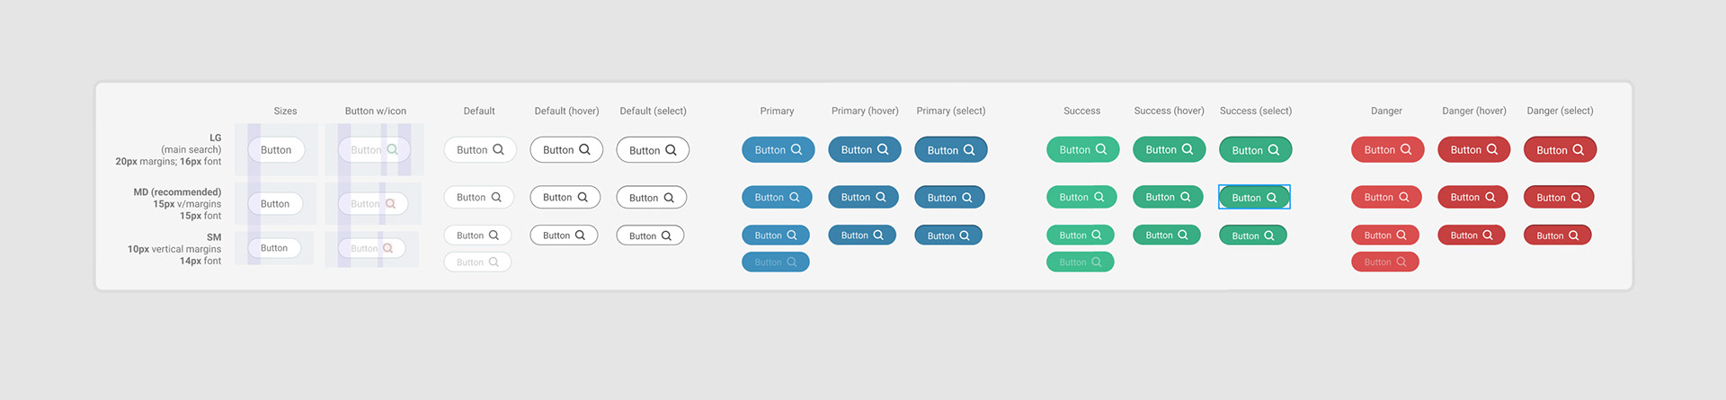The image size is (1726, 400).
Task: Click search icon in large Success (select) button
Action: click(1273, 150)
